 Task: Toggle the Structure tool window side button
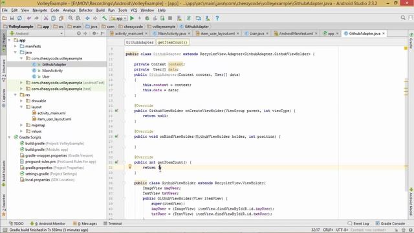click(4, 71)
